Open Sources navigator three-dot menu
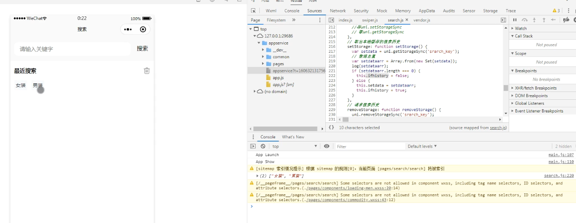The height and width of the screenshot is (223, 576). click(320, 20)
